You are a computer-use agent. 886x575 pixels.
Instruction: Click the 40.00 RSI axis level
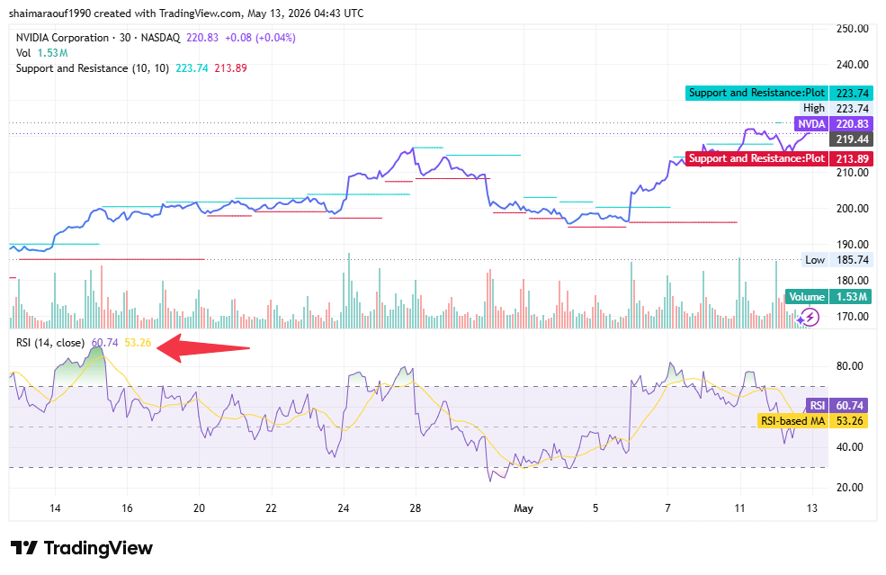pyautogui.click(x=849, y=447)
